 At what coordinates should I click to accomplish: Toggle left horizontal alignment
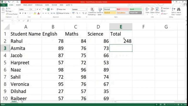[43, 13]
